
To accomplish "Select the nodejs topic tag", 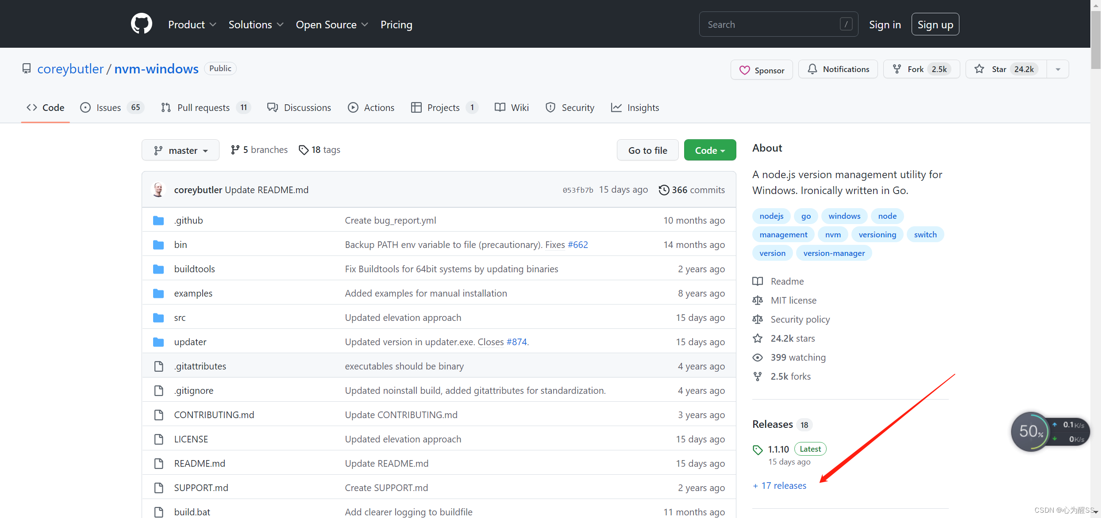I will [x=771, y=216].
